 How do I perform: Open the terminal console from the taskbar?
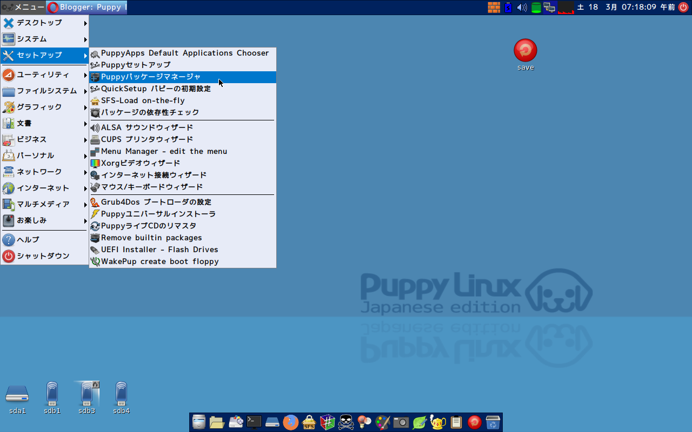click(x=253, y=422)
